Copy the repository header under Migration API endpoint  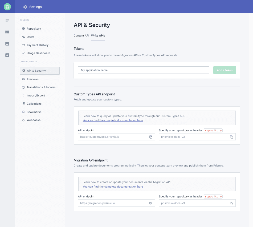point(231,203)
